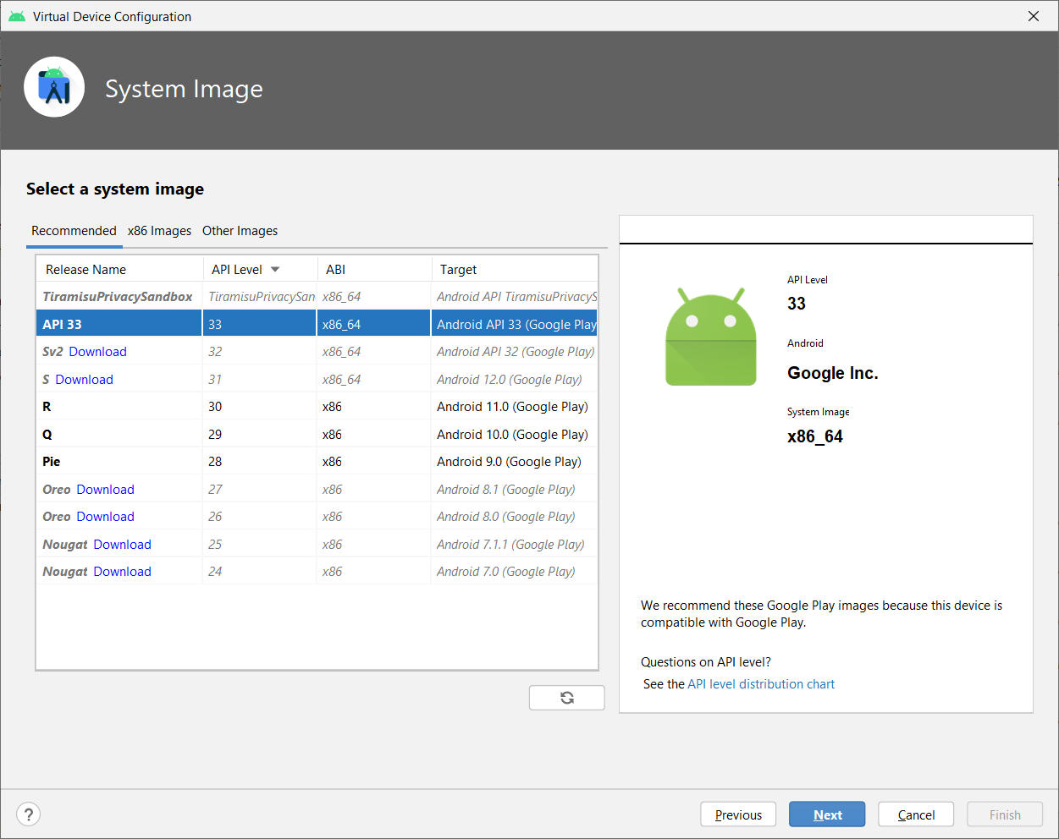Toggle API Level column sort arrow

click(275, 270)
